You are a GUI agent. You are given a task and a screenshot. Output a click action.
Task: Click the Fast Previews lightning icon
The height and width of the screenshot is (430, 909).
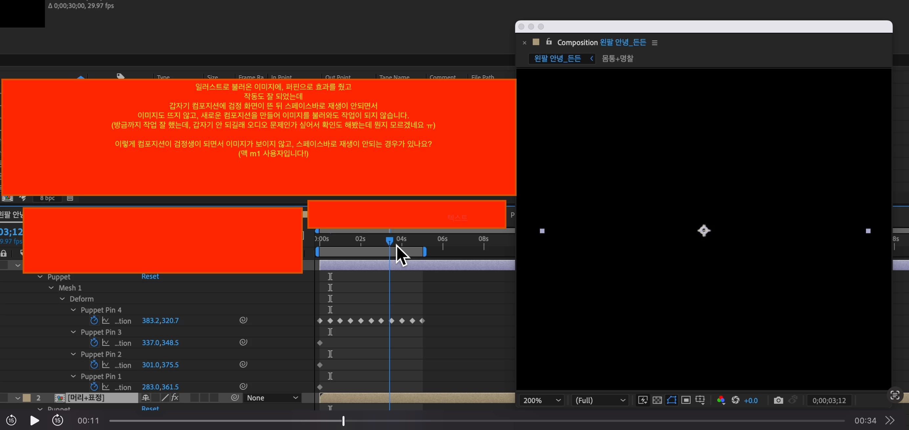click(643, 401)
